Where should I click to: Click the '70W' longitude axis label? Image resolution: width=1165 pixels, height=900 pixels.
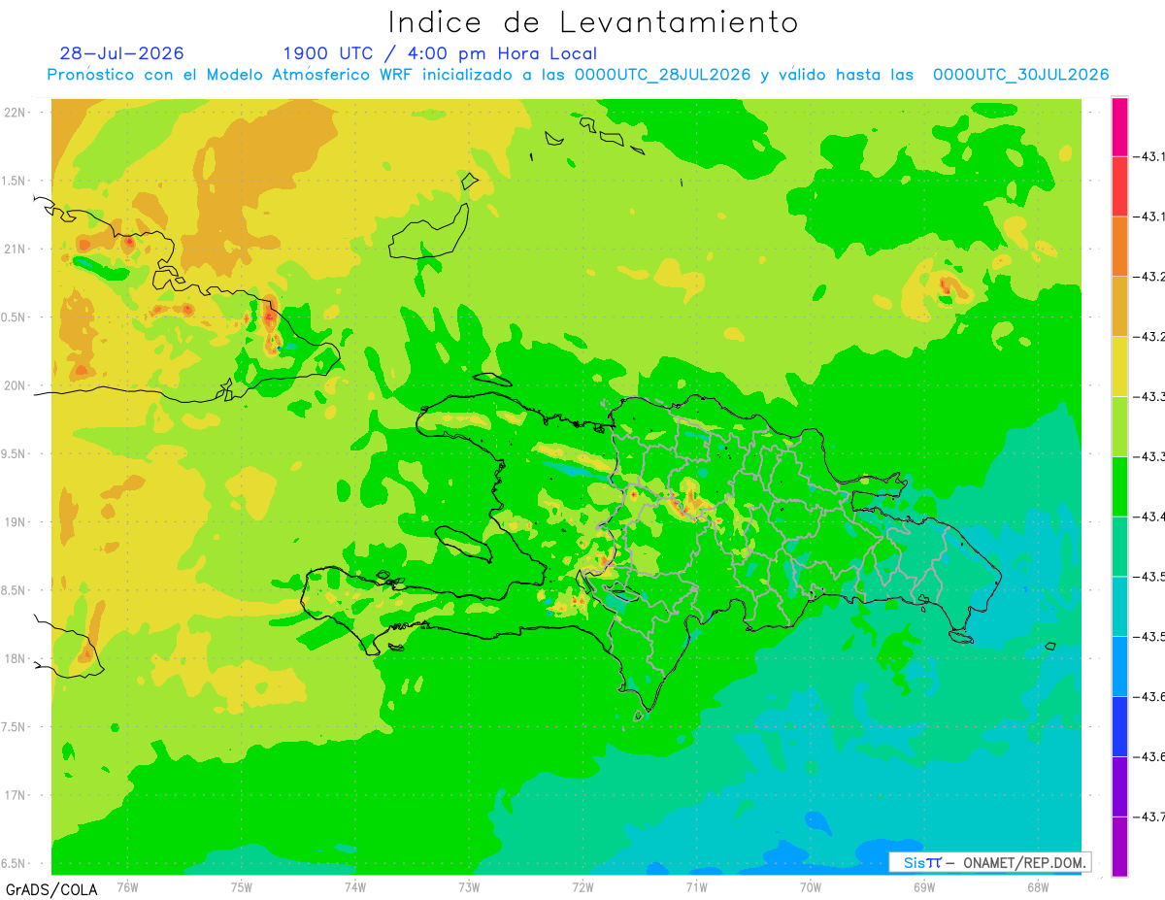coord(811,886)
